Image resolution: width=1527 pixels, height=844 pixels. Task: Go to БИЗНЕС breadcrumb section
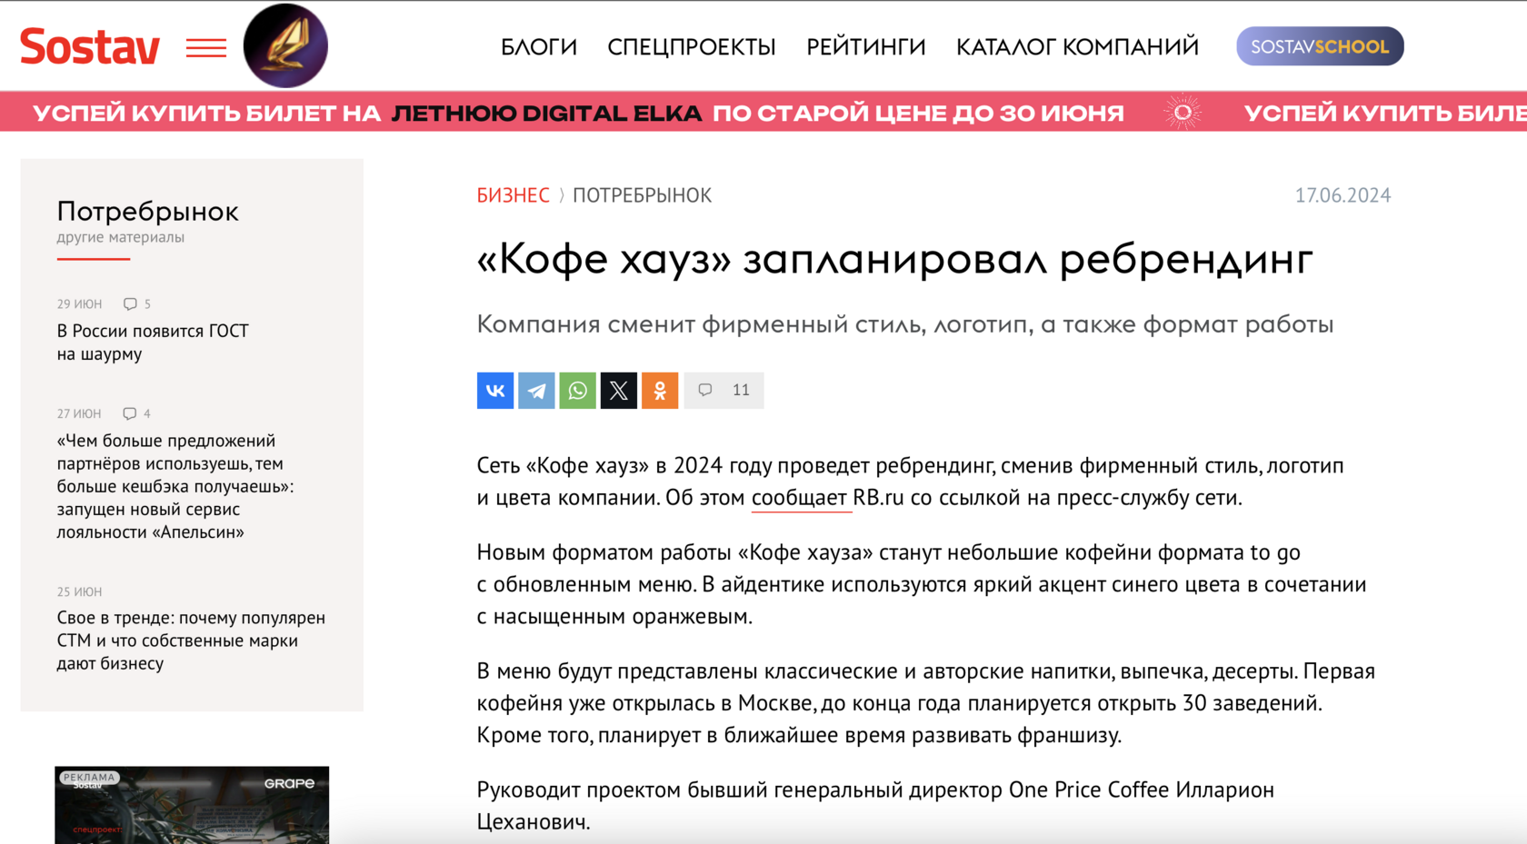pyautogui.click(x=514, y=195)
